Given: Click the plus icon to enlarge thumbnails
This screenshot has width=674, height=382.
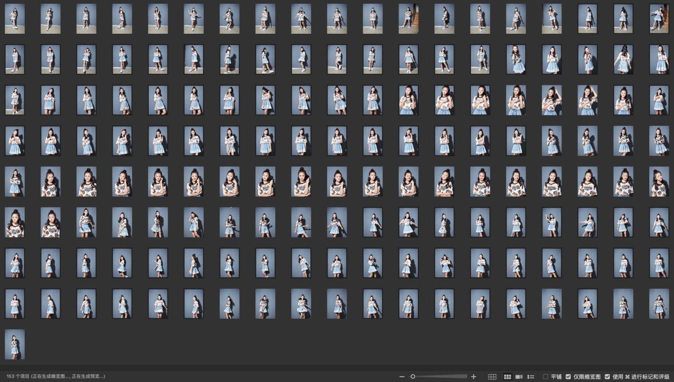Looking at the screenshot, I should (473, 377).
